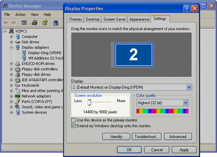Collapse the VISPC1 root node

(x=5, y=31)
